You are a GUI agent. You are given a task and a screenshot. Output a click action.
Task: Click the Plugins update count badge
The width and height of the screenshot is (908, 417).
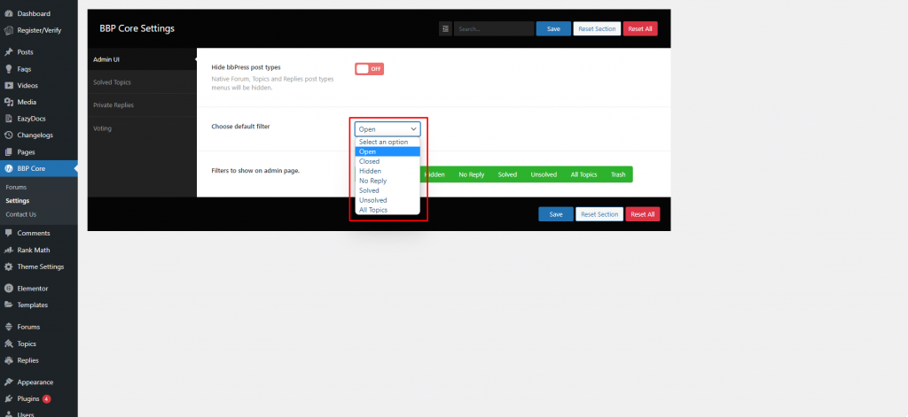pyautogui.click(x=46, y=399)
